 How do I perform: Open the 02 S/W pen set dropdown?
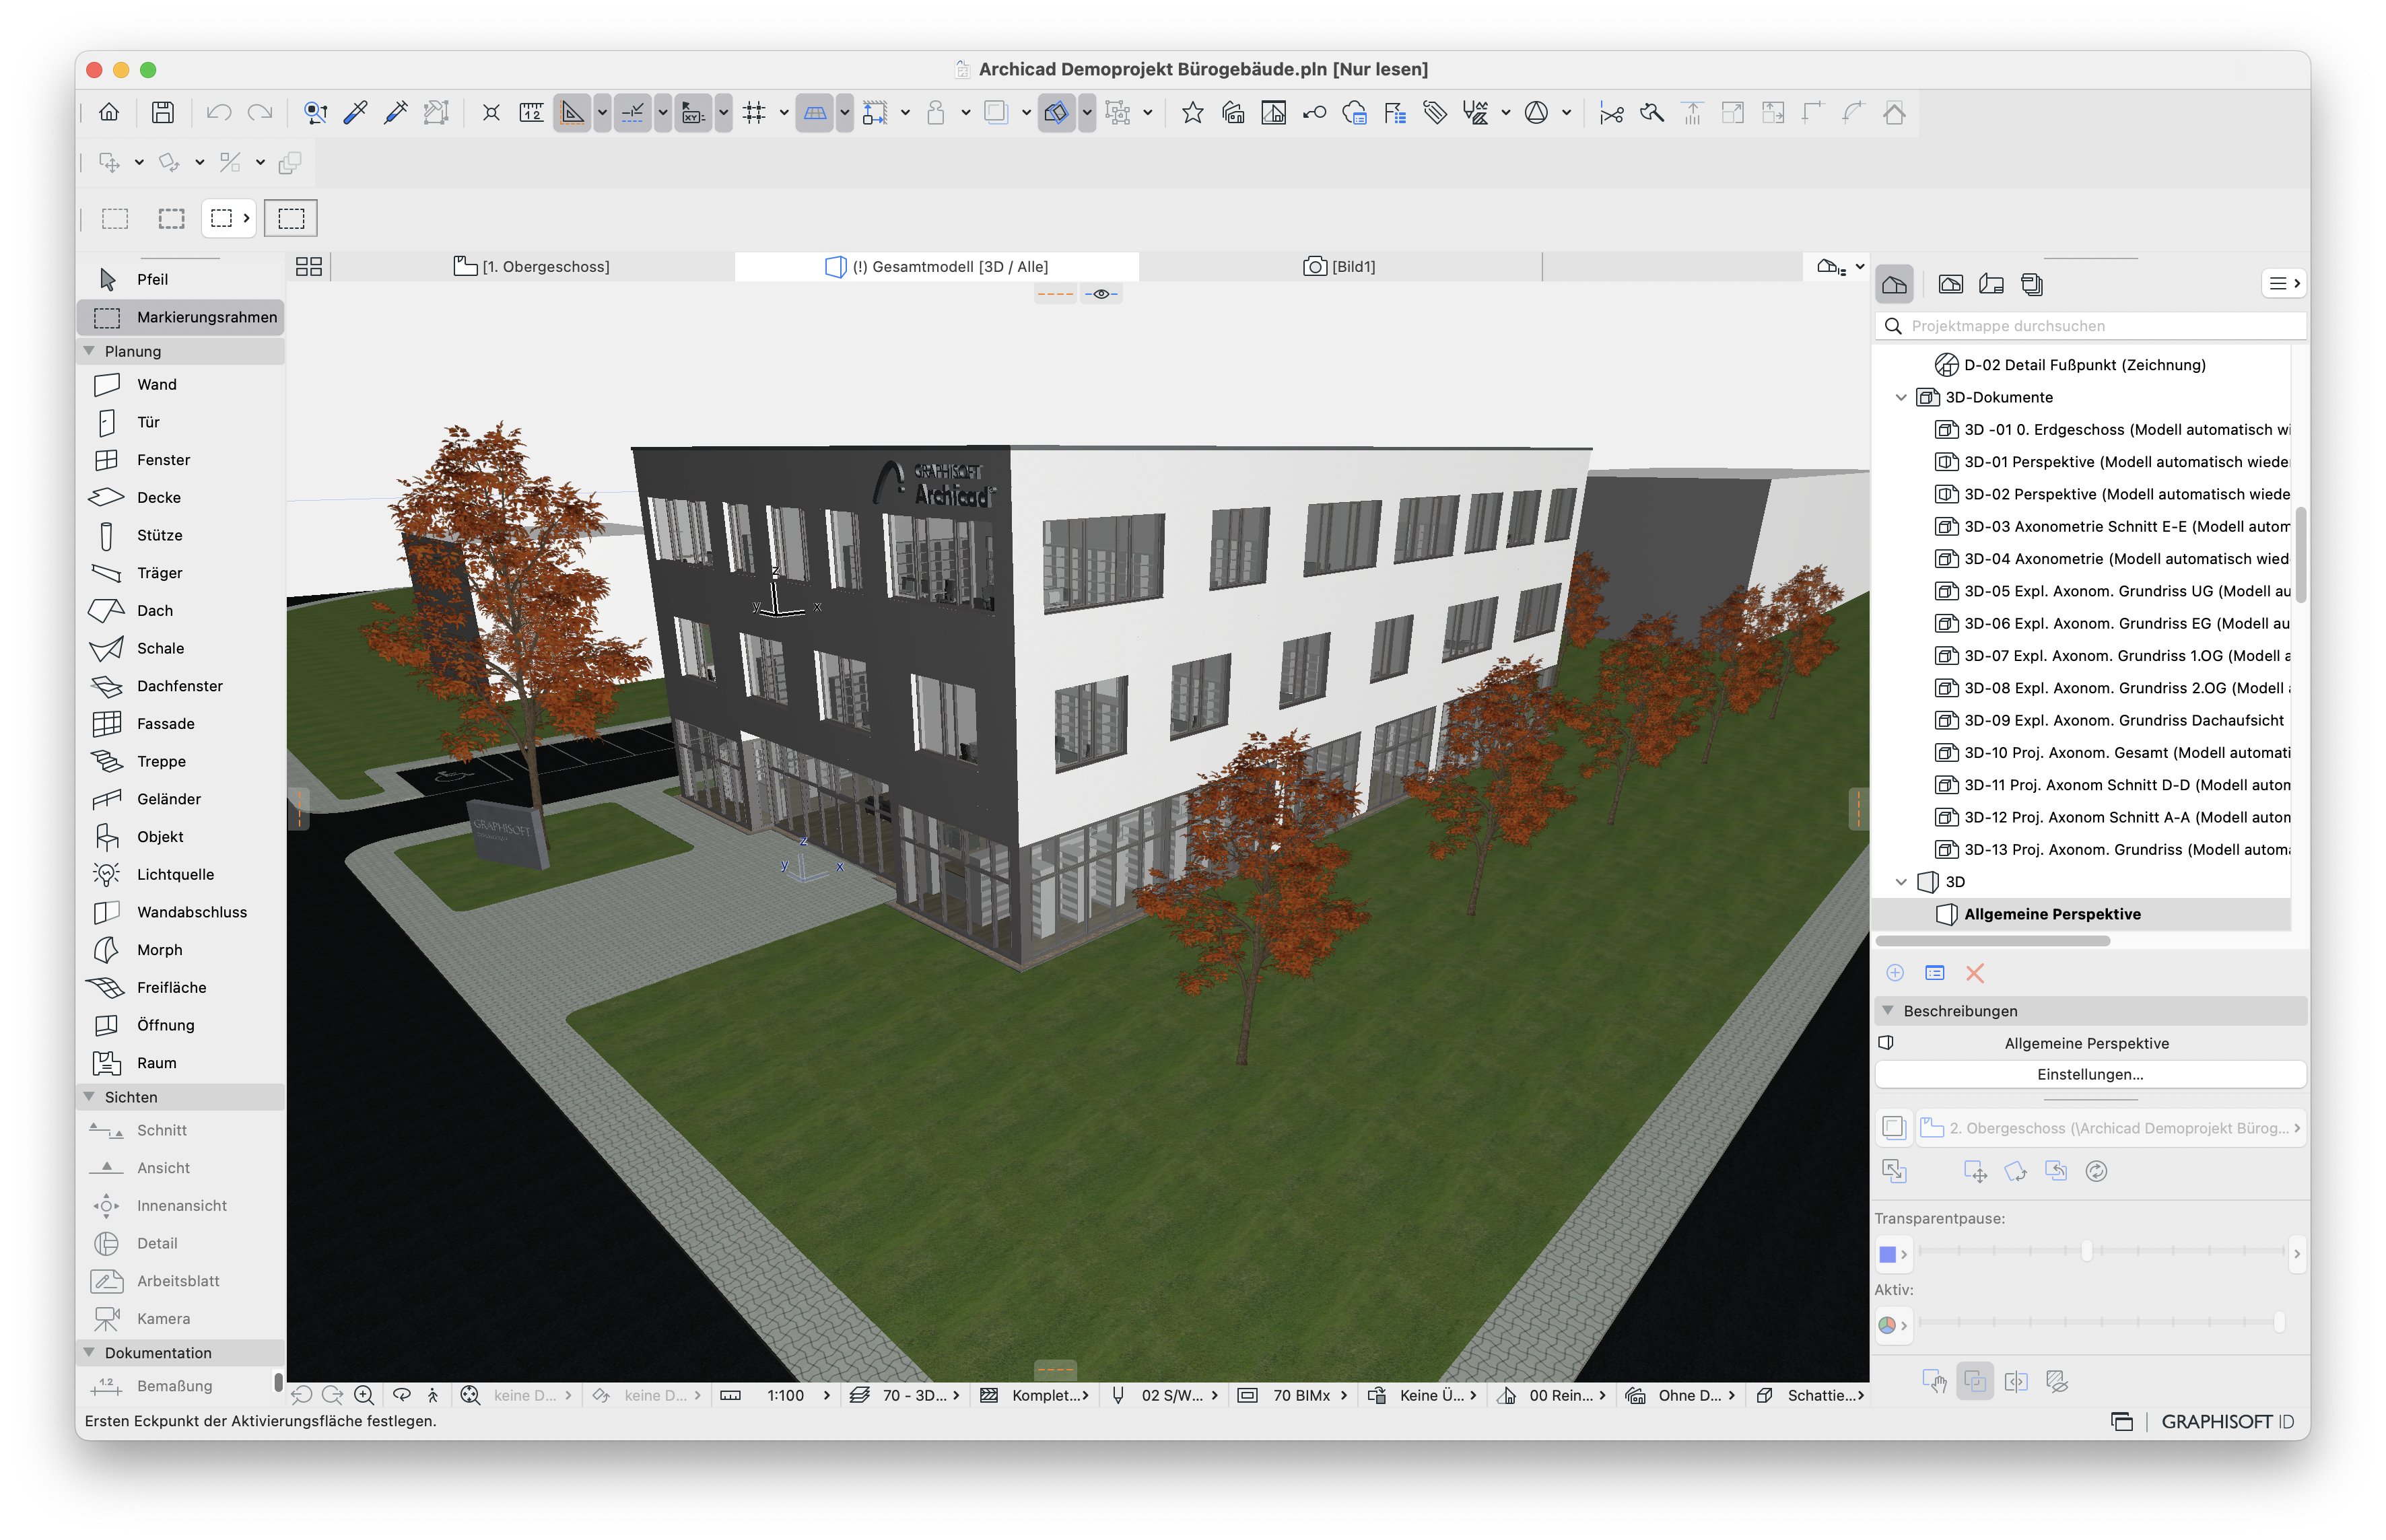pyautogui.click(x=1165, y=1395)
